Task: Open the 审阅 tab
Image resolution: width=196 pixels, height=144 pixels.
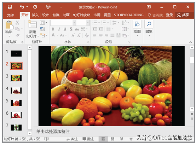Action: tap(97, 15)
